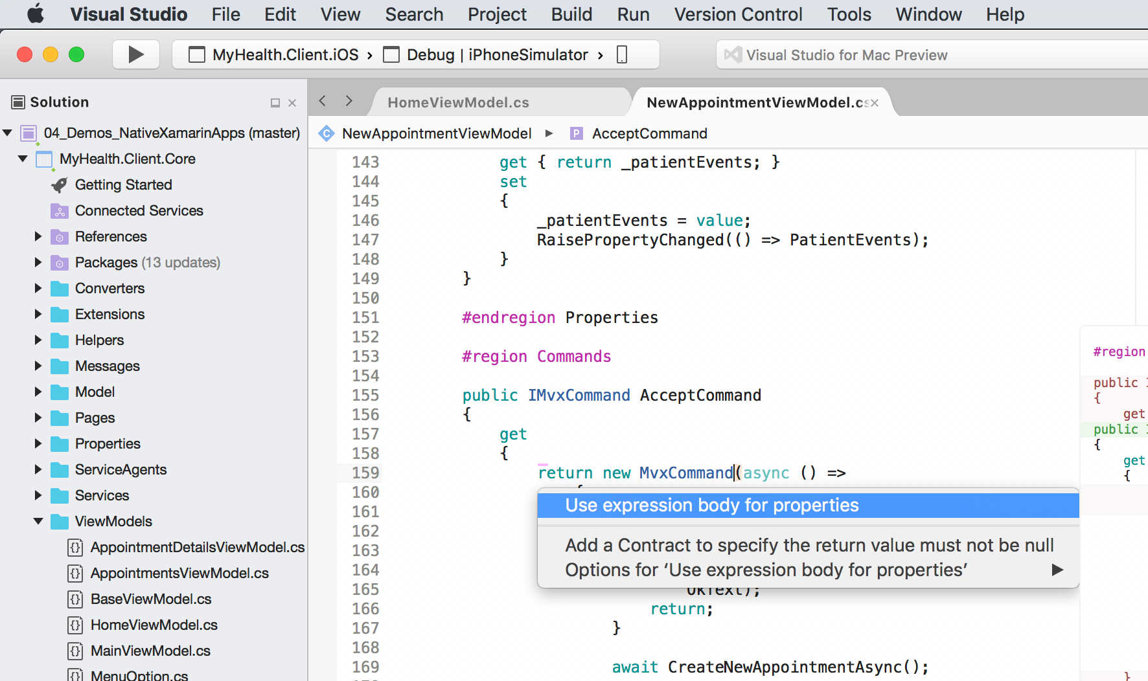Screen dimensions: 1148x681
Task: Click the MyHealth.Client.Core project icon
Action: coord(44,159)
